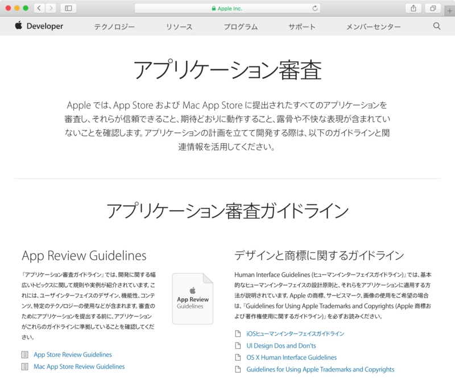Reload the page with refresh icon
The width and height of the screenshot is (455, 379).
(315, 9)
